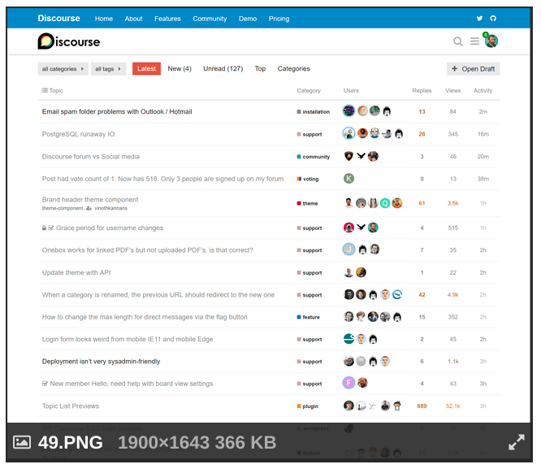The width and height of the screenshot is (541, 473).
Task: Click the lock icon beside Grace period topic
Action: coord(44,228)
